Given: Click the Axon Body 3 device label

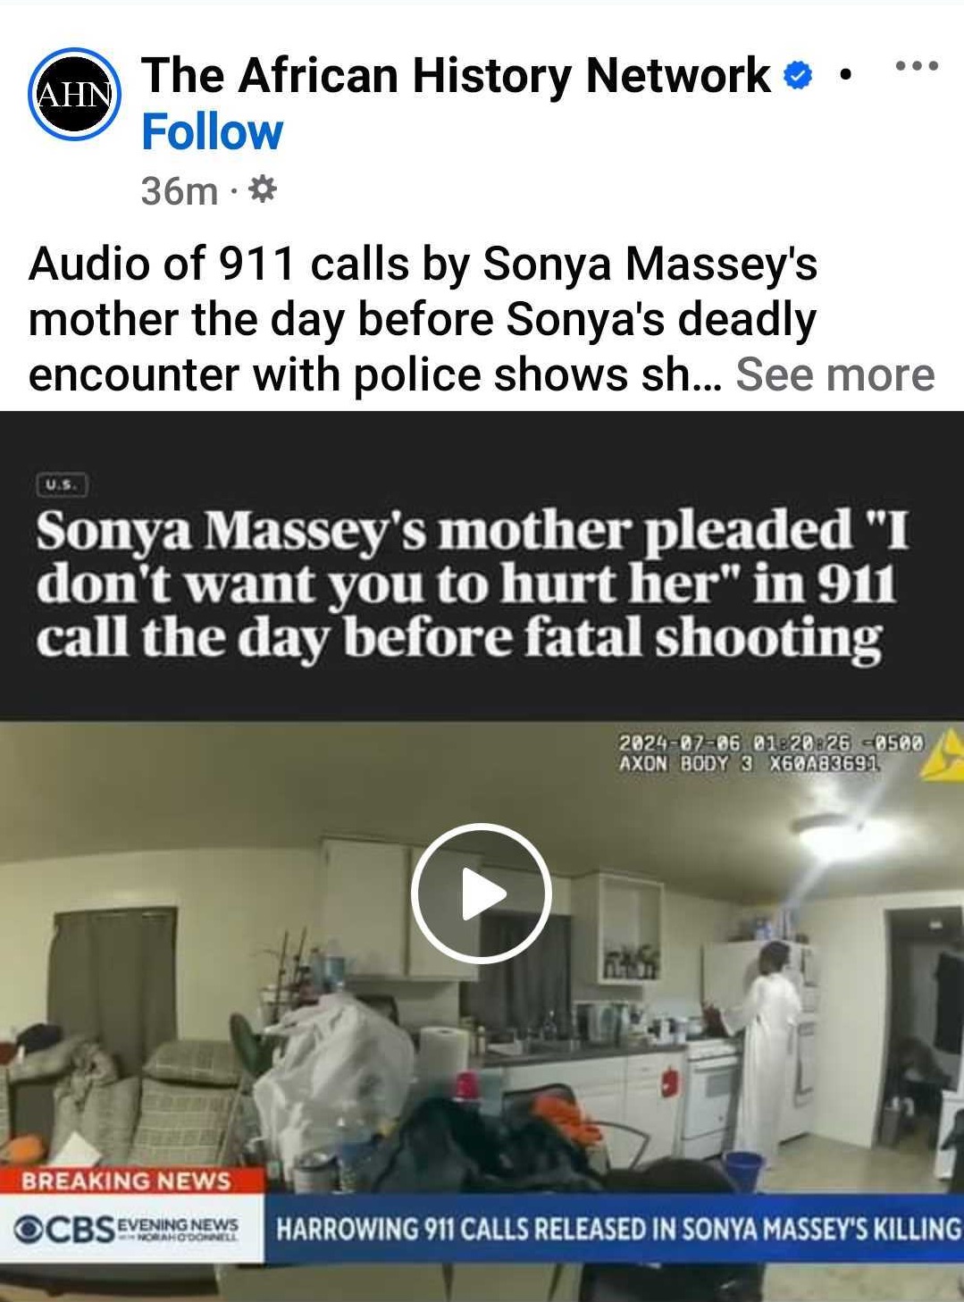Looking at the screenshot, I should 750,764.
